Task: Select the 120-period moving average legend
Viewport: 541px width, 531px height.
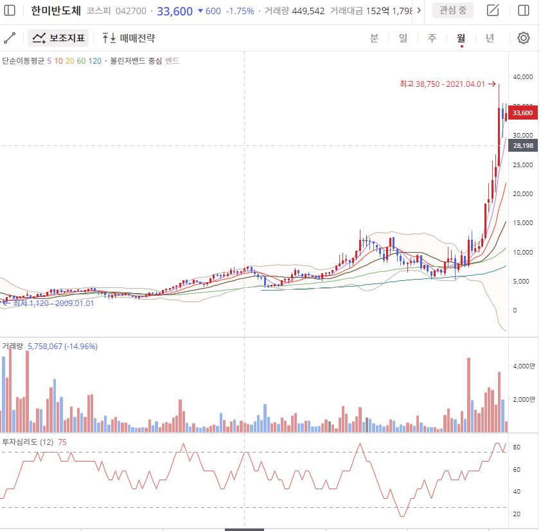Action: [x=94, y=61]
